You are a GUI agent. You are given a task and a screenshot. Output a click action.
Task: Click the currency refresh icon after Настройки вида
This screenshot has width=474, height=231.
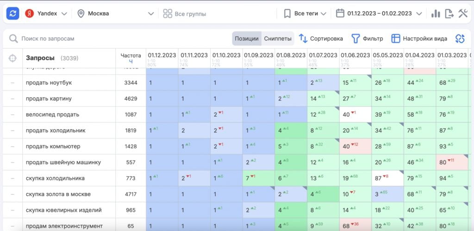coord(459,38)
